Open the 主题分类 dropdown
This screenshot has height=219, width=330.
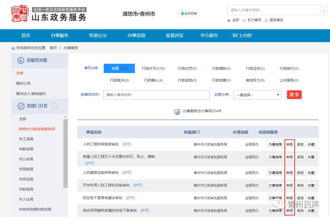257,95
